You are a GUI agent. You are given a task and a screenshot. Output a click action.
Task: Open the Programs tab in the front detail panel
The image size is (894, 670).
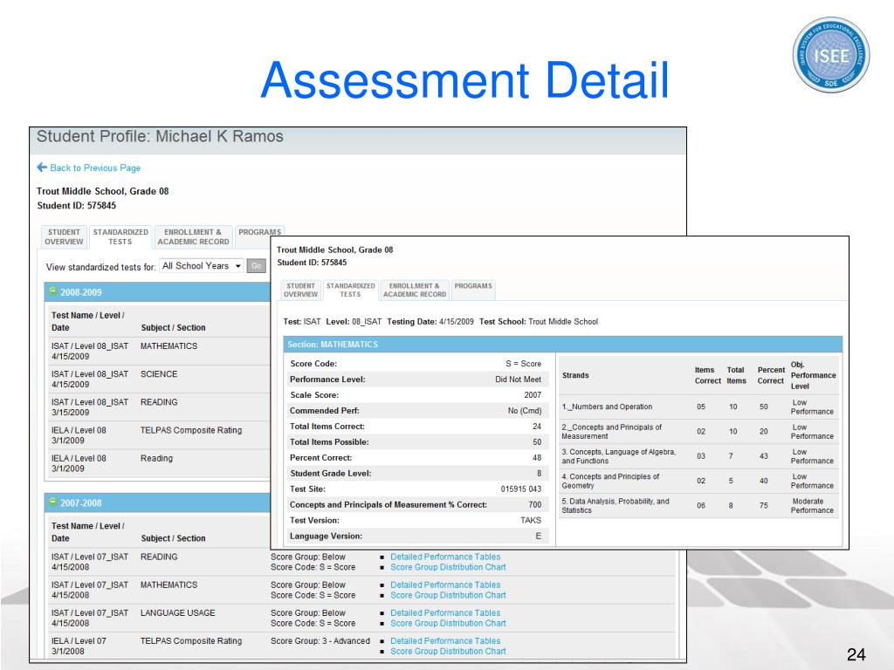click(473, 285)
